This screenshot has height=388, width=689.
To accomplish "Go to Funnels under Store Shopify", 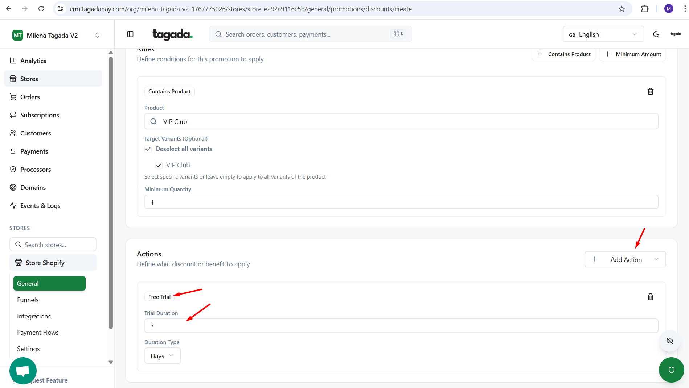I will point(28,300).
